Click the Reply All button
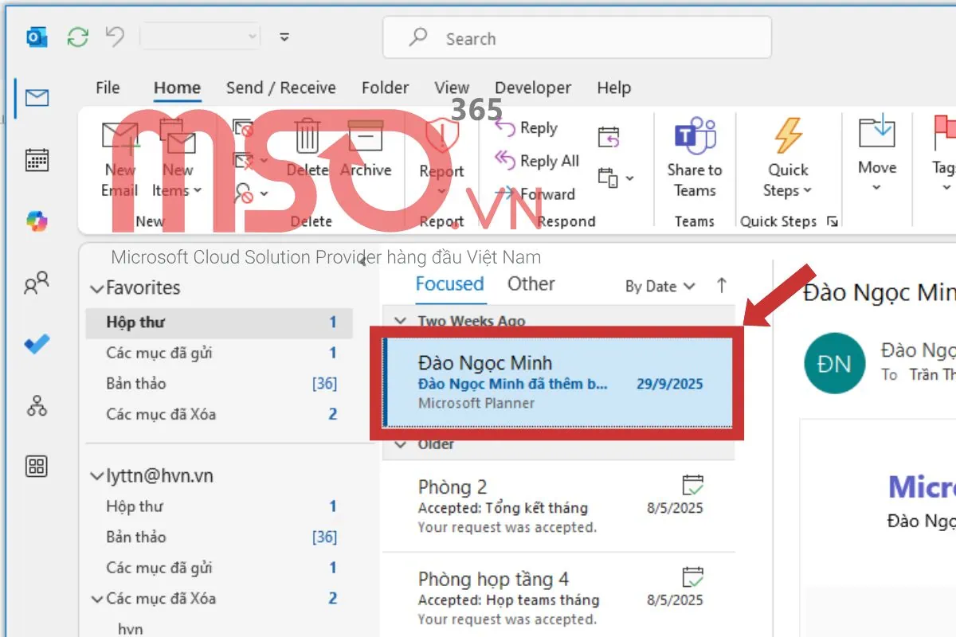This screenshot has height=637, width=956. point(537,161)
